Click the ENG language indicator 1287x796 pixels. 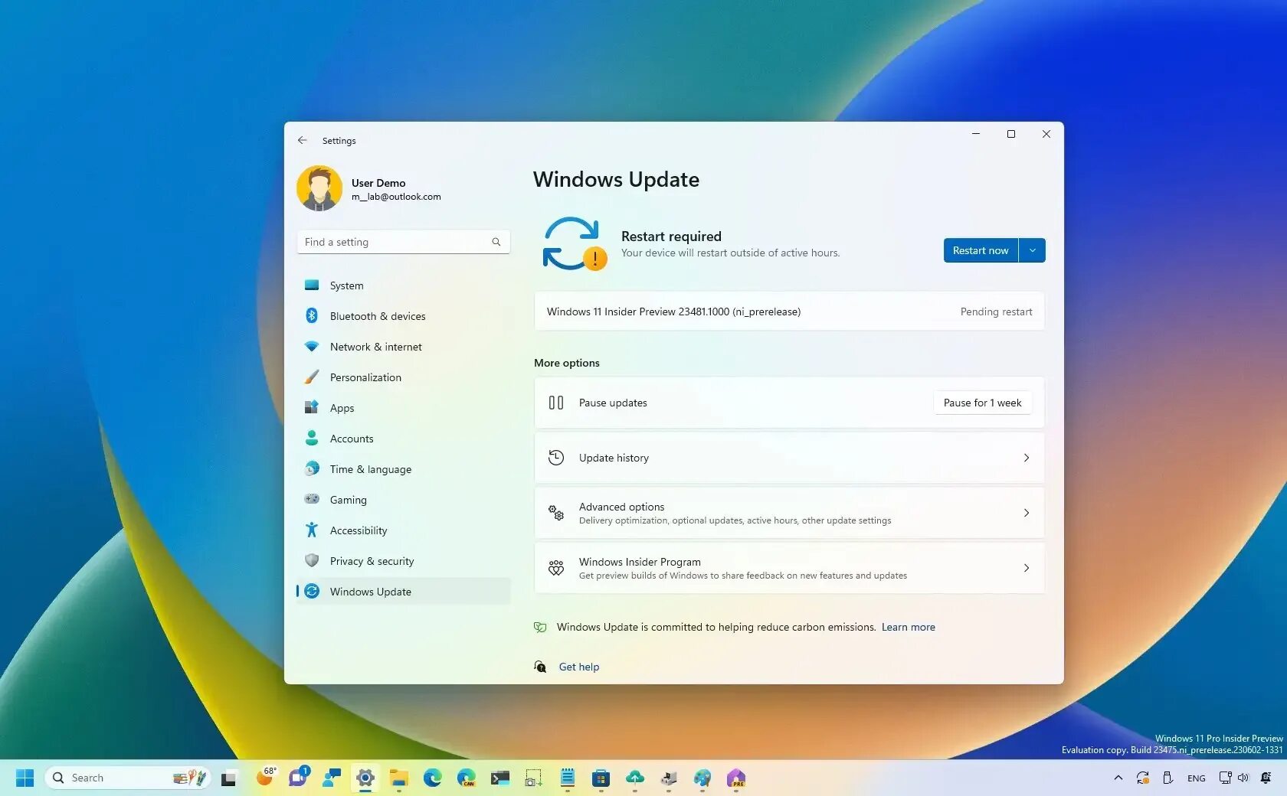click(x=1196, y=778)
